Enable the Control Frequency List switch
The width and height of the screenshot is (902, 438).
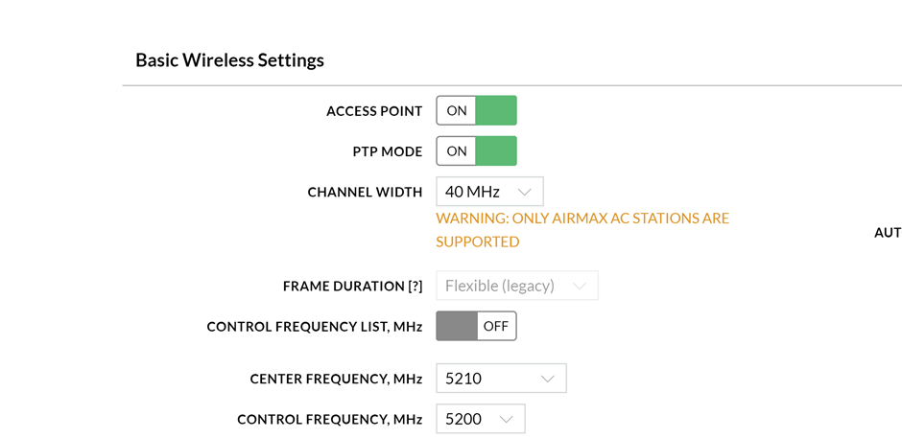click(x=476, y=327)
